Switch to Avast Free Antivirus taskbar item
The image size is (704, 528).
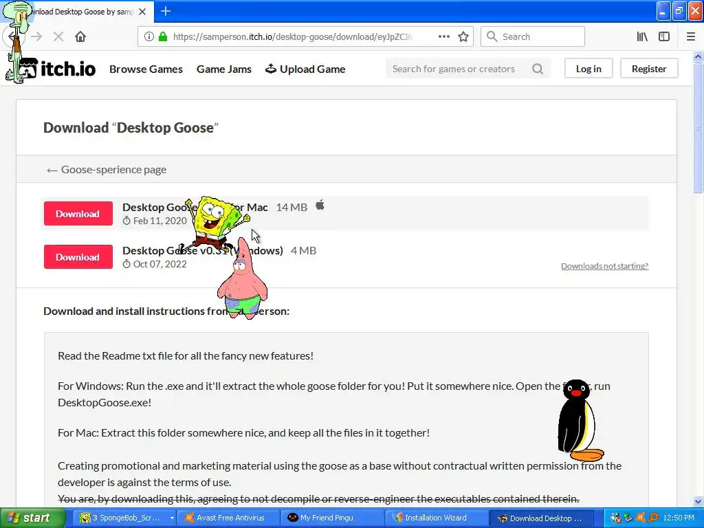pyautogui.click(x=230, y=518)
